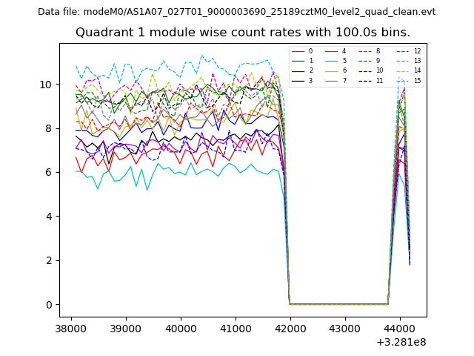The height and width of the screenshot is (356, 474).
Task: Click the 42000 tick label on x-axis
Action: (x=290, y=328)
